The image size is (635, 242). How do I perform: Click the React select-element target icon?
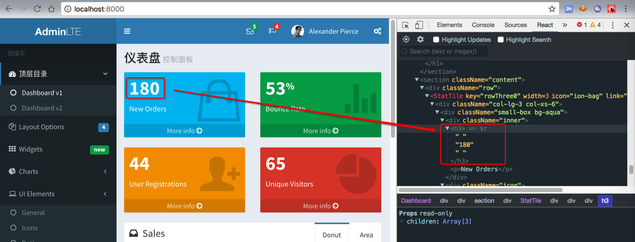tap(406, 39)
